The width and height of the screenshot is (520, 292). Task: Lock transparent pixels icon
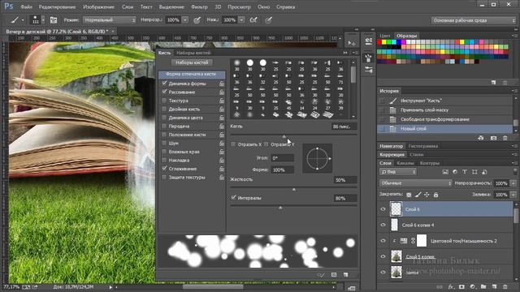[409, 195]
